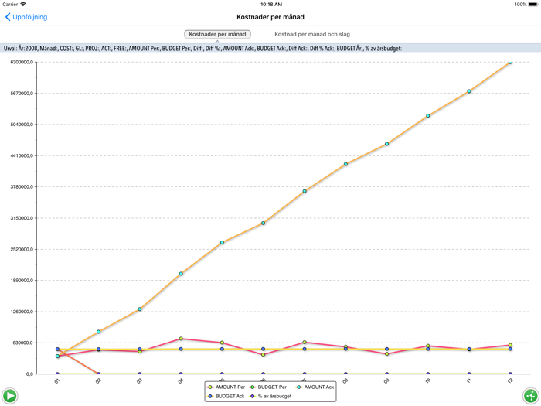The width and height of the screenshot is (541, 406).
Task: Tap BUDGET Ack legend marker
Action: pyautogui.click(x=210, y=396)
